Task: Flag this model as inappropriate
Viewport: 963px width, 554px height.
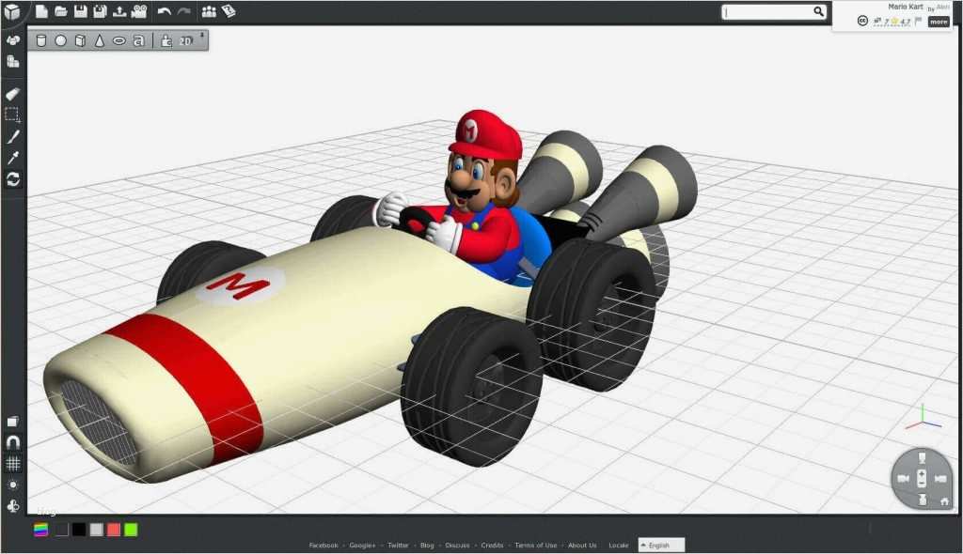Action: point(919,22)
